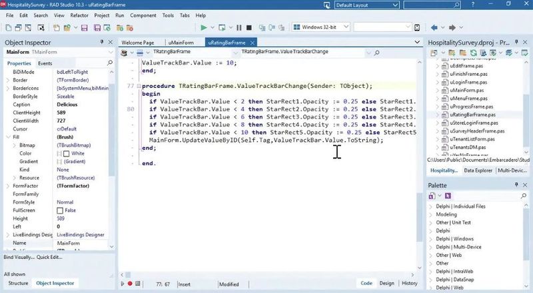Click the red record macro button
The width and height of the screenshot is (533, 293).
[130, 284]
